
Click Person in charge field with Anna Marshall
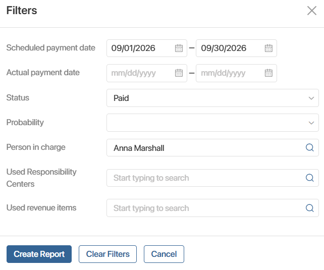tap(212, 147)
